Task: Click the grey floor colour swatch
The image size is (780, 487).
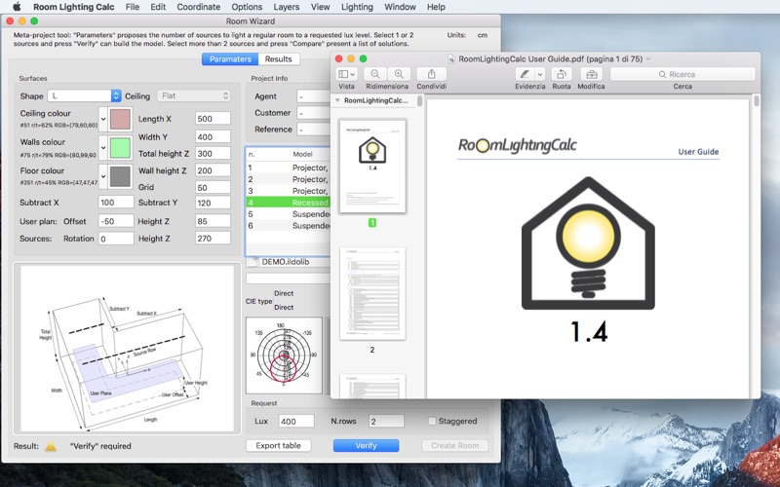Action: (120, 176)
